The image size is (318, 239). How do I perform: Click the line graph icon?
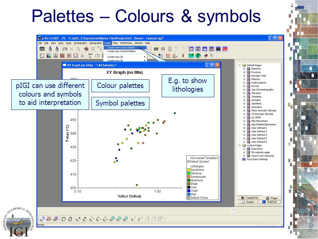tap(76, 56)
